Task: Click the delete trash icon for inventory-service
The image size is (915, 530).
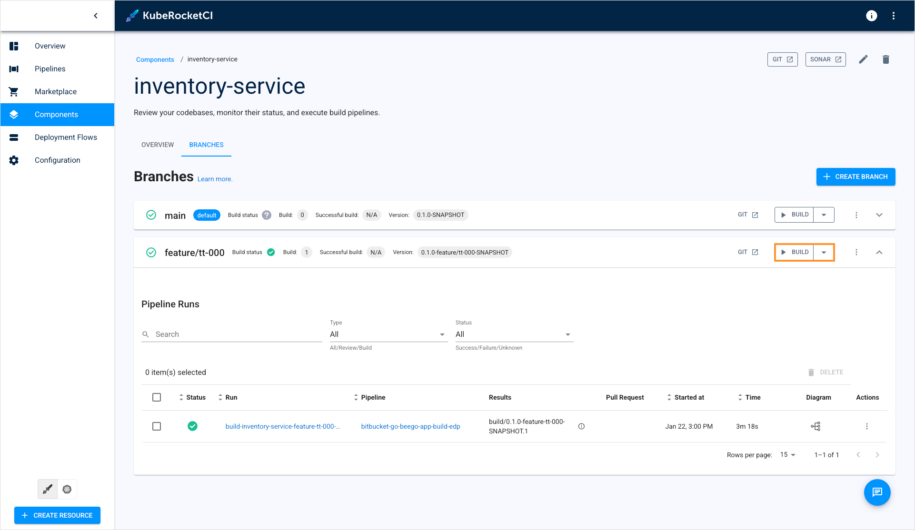Action: (886, 59)
